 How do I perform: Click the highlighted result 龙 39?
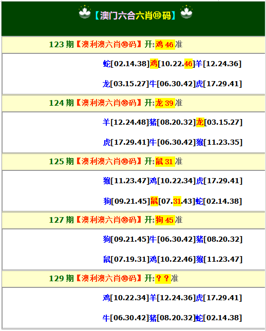(x=165, y=103)
